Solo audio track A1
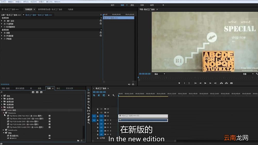258x145 pixels. (111, 120)
